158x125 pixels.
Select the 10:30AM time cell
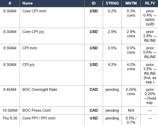coord(10,110)
